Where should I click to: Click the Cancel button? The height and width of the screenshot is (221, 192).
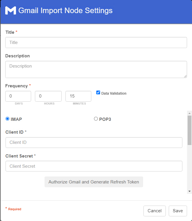coord(154,211)
